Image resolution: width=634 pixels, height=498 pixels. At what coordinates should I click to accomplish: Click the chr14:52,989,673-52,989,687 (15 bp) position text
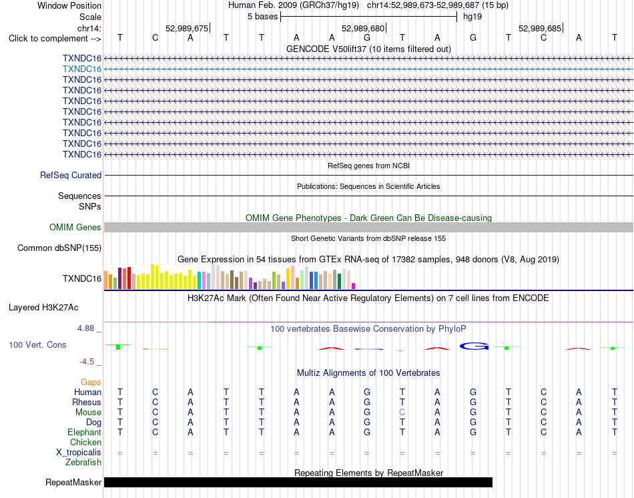[x=438, y=5]
